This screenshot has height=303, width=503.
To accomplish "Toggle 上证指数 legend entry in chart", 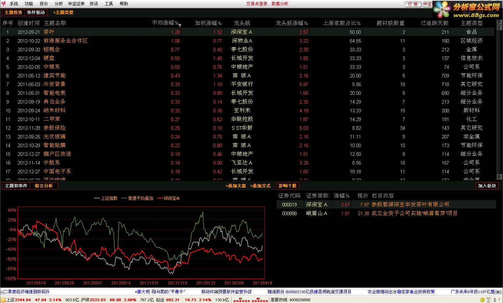I will (106, 198).
